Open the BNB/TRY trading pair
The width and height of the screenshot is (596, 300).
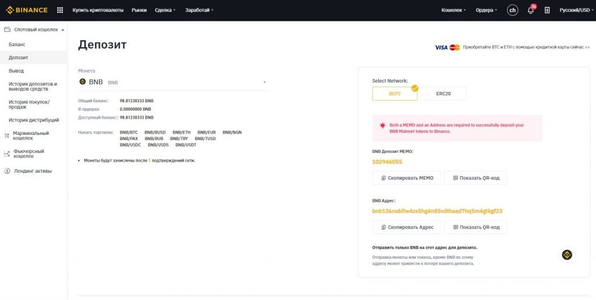pyautogui.click(x=179, y=138)
